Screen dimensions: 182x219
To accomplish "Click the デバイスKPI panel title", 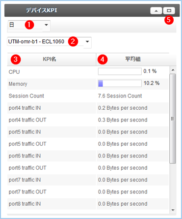I will tap(42, 10).
